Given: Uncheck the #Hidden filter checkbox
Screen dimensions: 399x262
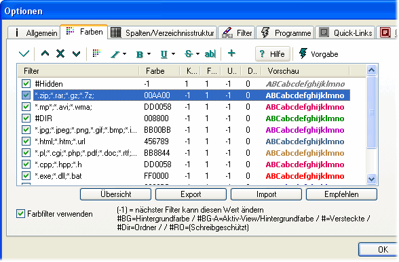Looking at the screenshot, I should pos(26,83).
